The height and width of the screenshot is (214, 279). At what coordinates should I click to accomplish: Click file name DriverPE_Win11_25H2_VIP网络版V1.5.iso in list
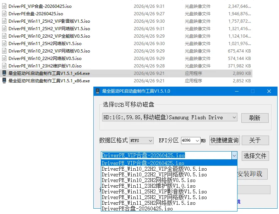49,29
